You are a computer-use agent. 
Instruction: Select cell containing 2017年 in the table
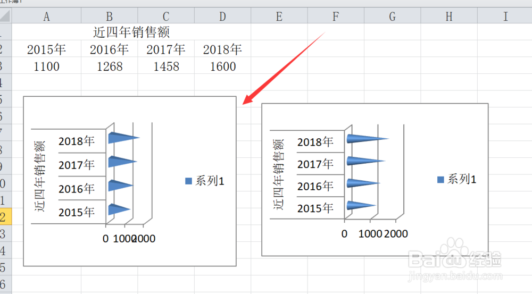pyautogui.click(x=166, y=49)
